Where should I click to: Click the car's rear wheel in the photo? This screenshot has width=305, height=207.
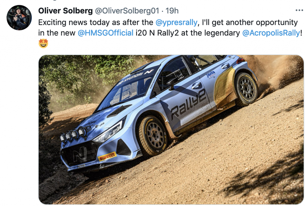point(246,89)
